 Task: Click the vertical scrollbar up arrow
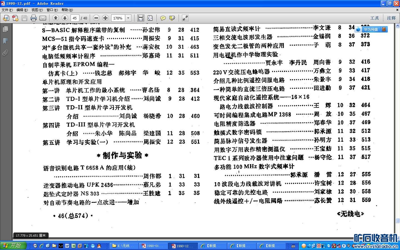coord(397,26)
